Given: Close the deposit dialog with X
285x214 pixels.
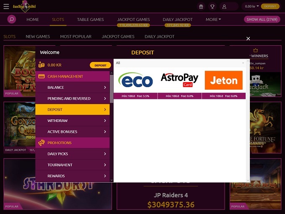Looking at the screenshot, I should pos(248,39).
